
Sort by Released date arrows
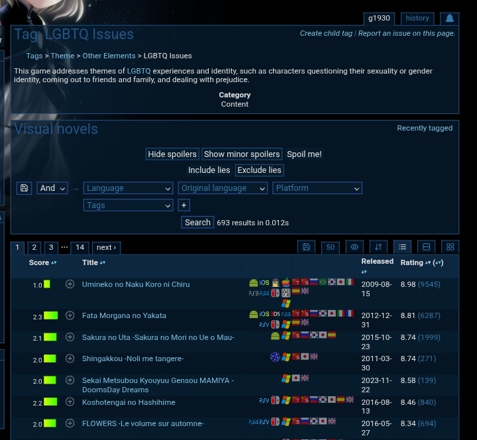364,272
